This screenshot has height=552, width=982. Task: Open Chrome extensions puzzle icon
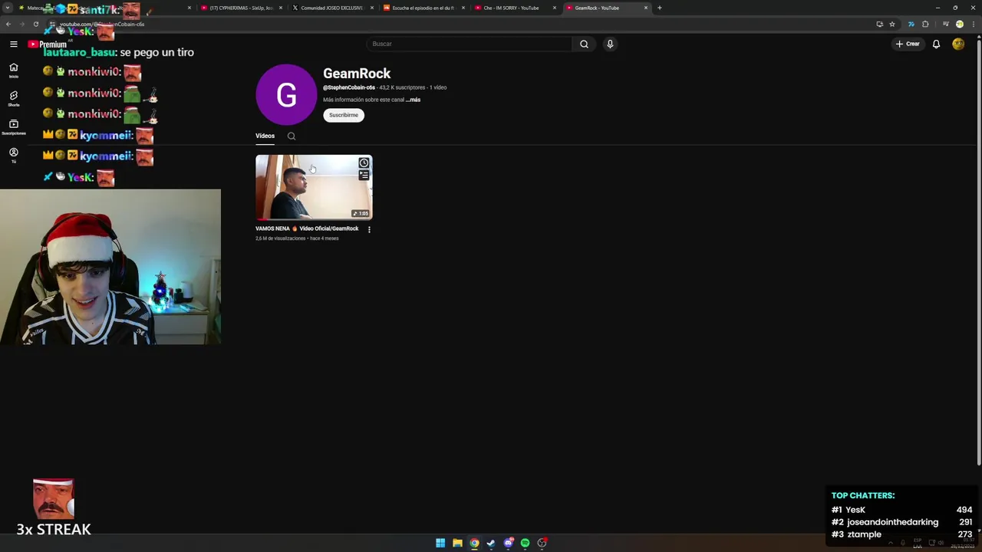[925, 24]
